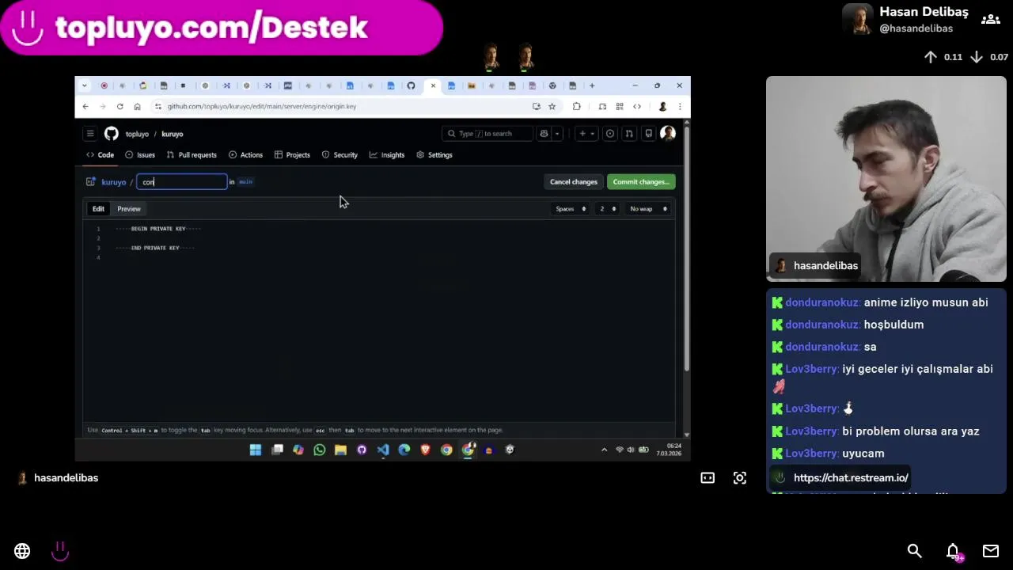Click the topluyo owner link
The height and width of the screenshot is (570, 1013).
[x=137, y=134]
